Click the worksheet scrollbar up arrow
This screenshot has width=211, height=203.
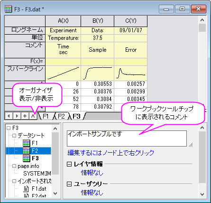tap(202, 20)
